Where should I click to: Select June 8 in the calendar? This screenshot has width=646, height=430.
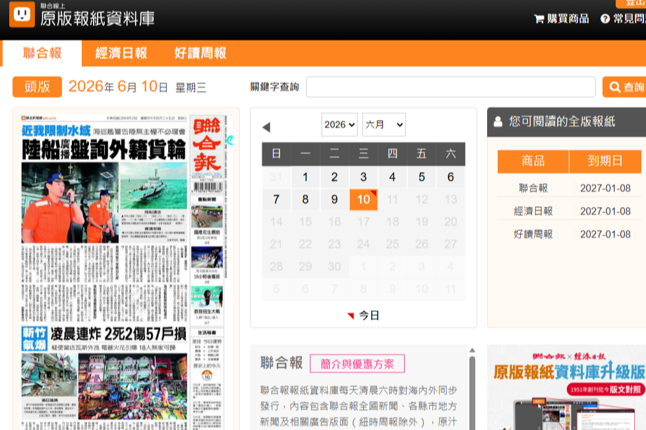305,200
